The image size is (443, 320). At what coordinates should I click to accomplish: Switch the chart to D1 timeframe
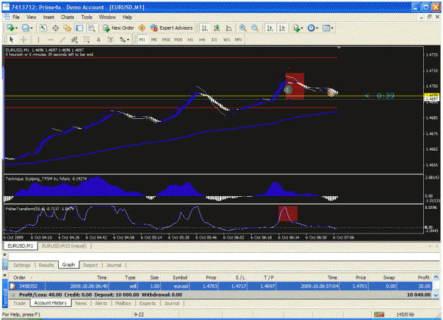[x=214, y=40]
